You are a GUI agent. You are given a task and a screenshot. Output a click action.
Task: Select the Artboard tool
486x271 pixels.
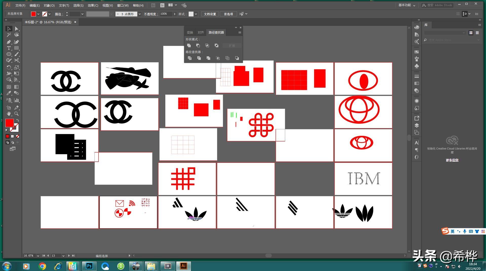pyautogui.click(x=9, y=108)
